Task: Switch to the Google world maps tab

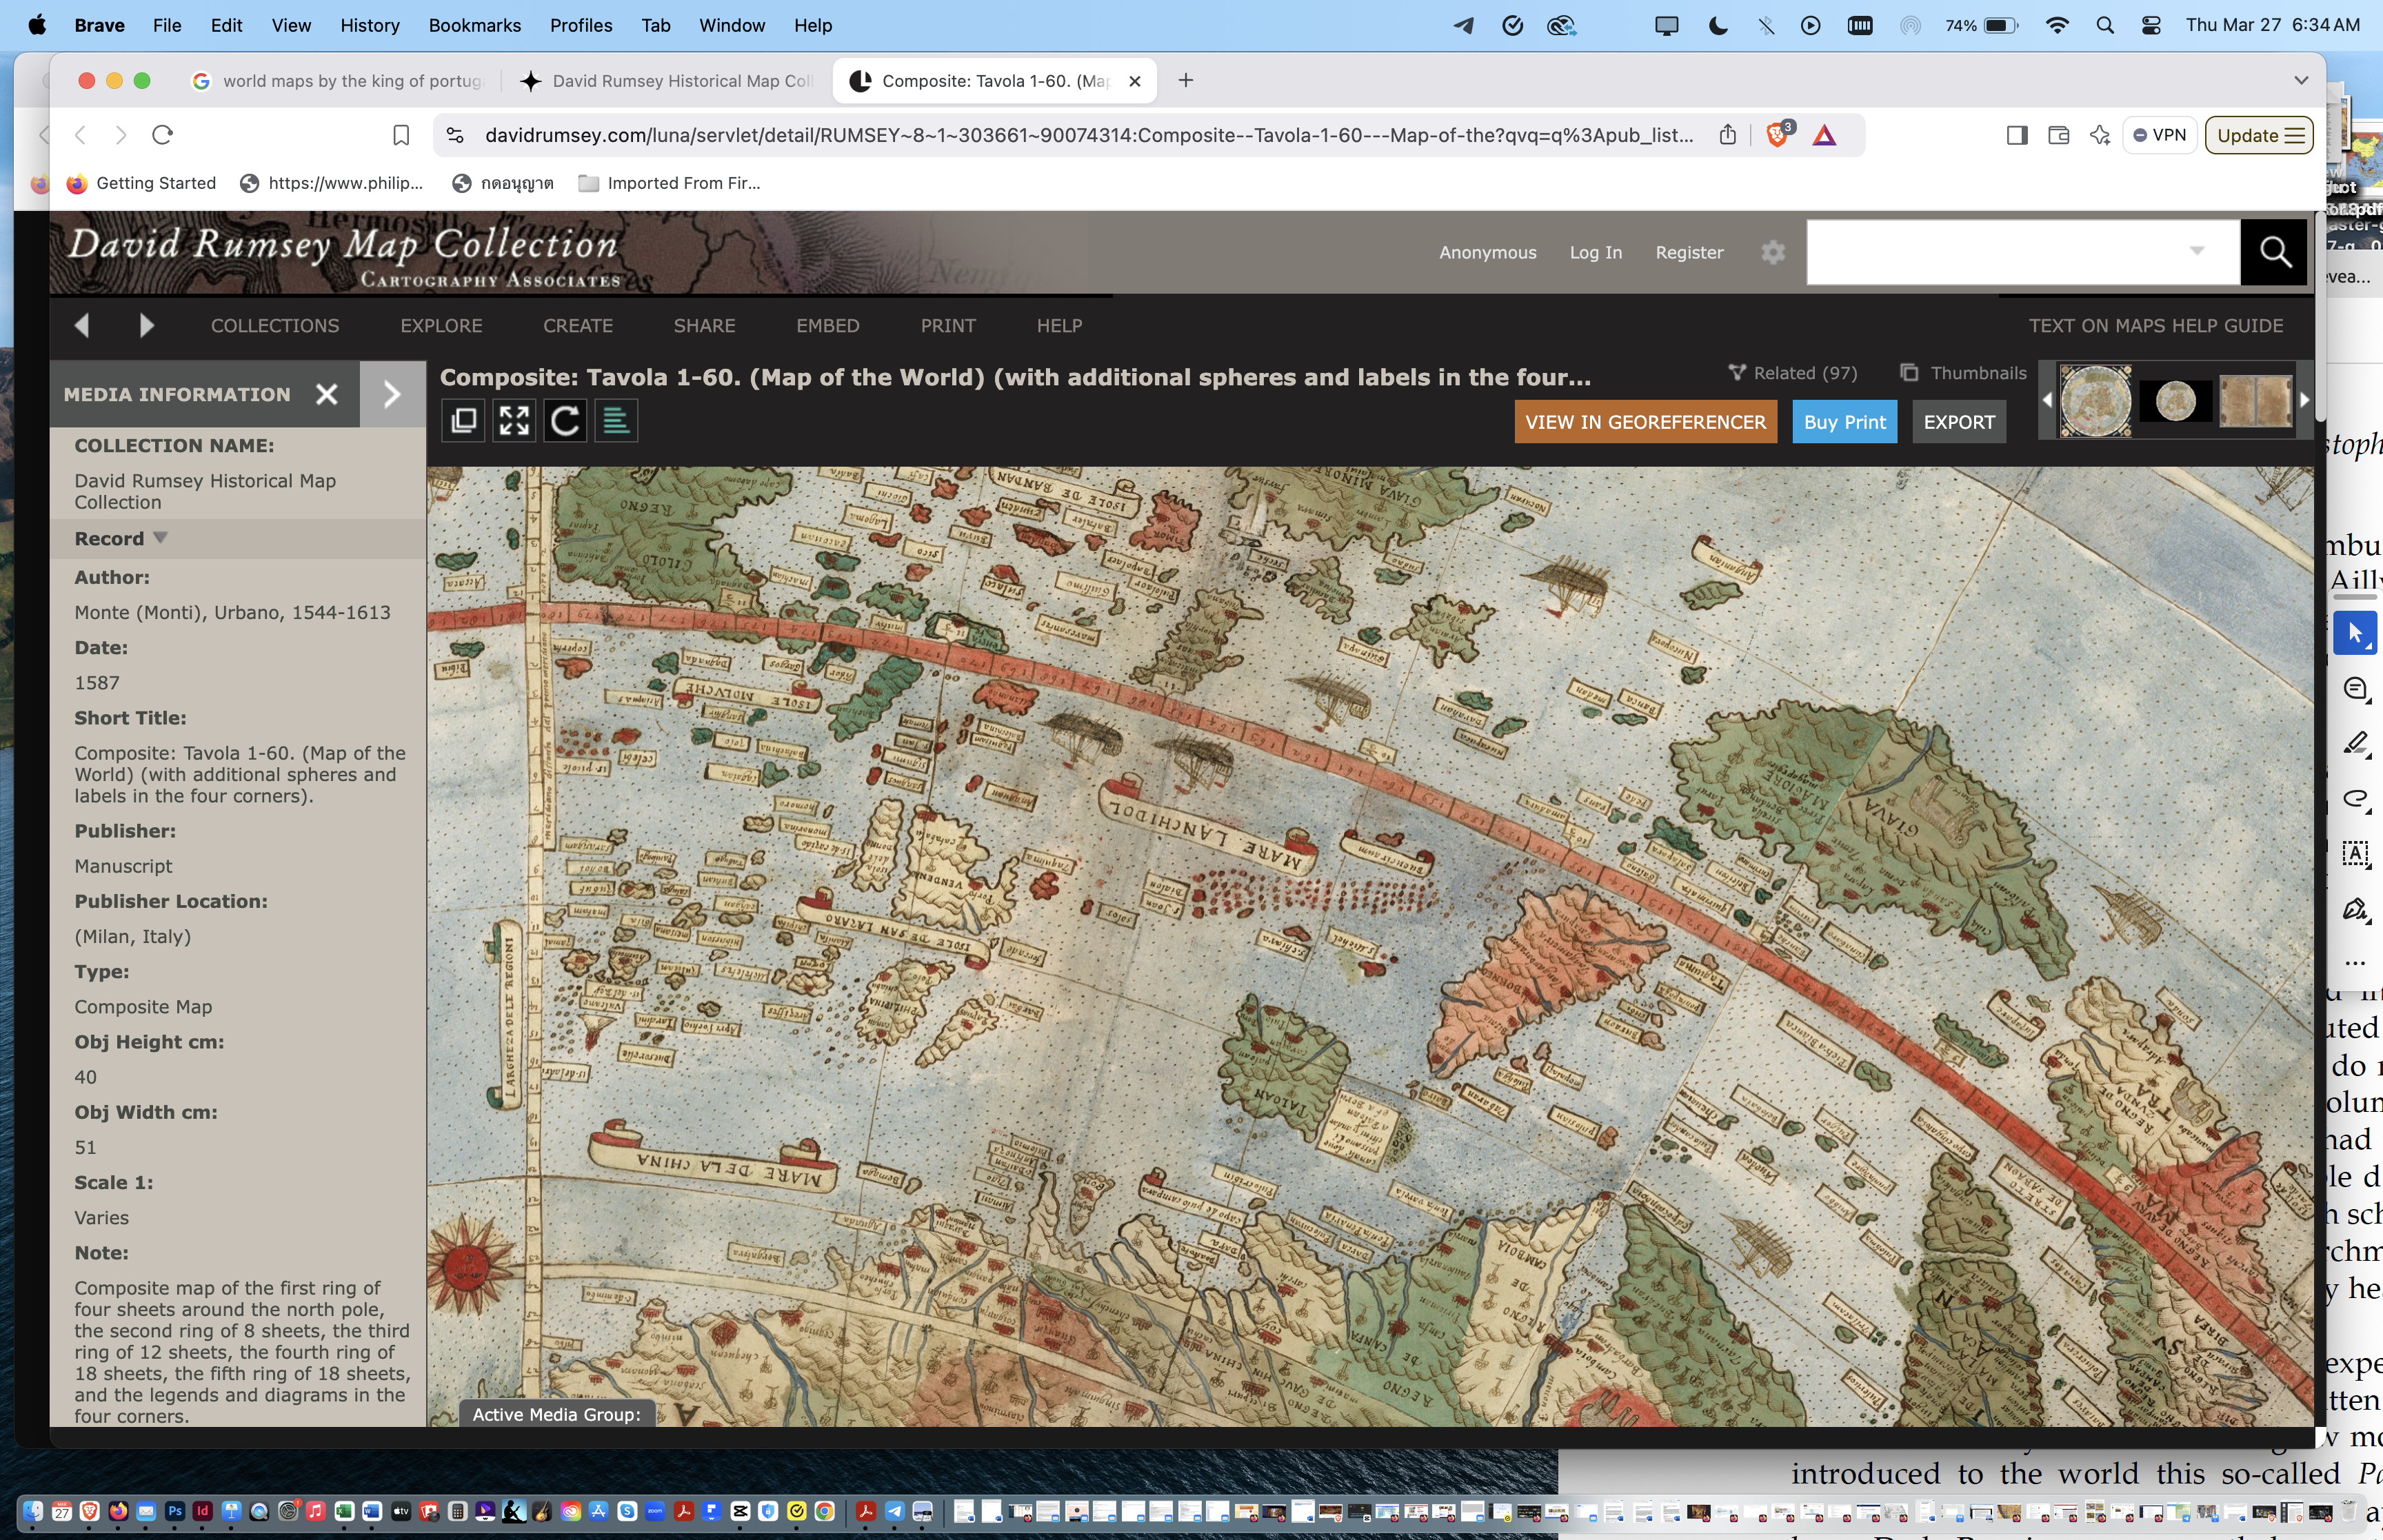Action: click(338, 81)
